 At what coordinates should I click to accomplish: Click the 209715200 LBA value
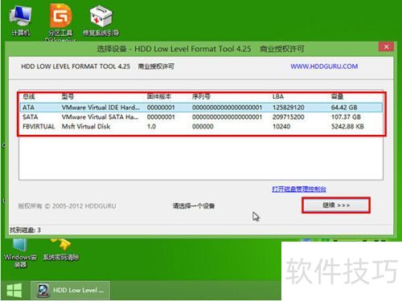[x=289, y=117]
